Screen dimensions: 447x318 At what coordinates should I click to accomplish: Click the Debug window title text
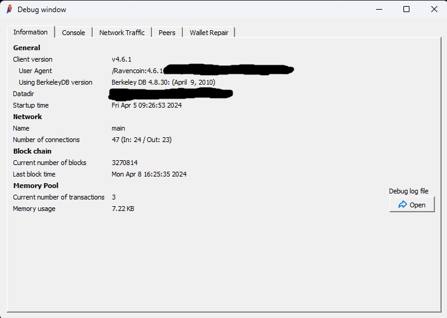click(x=42, y=10)
